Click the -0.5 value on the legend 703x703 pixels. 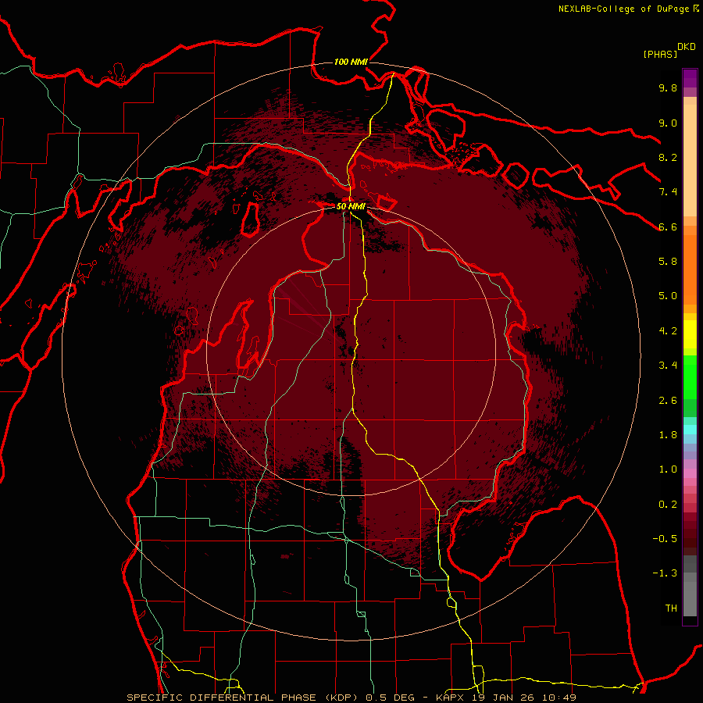coord(665,539)
